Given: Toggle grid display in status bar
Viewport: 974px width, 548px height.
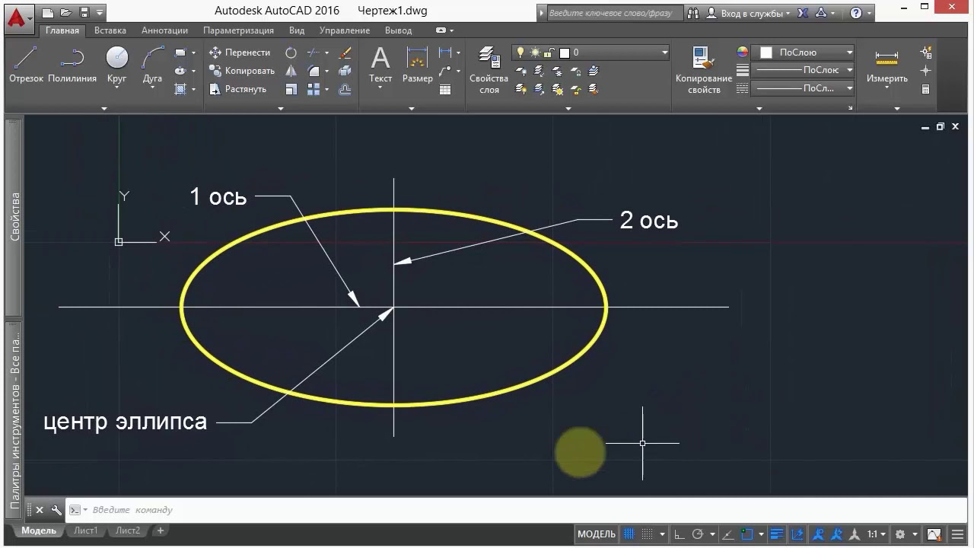Looking at the screenshot, I should pyautogui.click(x=629, y=534).
